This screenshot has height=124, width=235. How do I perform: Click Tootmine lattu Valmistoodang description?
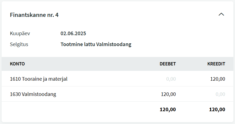pyautogui.click(x=96, y=44)
